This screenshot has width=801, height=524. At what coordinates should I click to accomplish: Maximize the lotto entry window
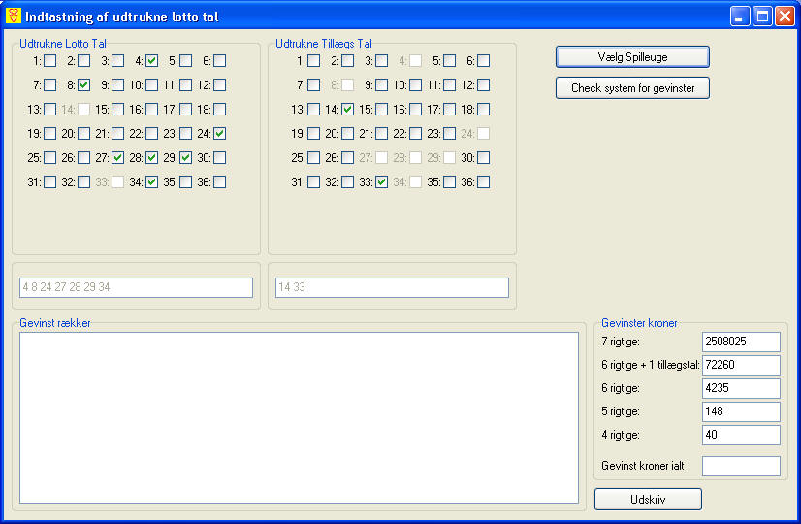coord(762,16)
